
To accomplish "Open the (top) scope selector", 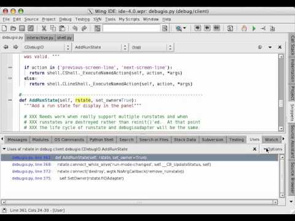I will coord(152,47).
